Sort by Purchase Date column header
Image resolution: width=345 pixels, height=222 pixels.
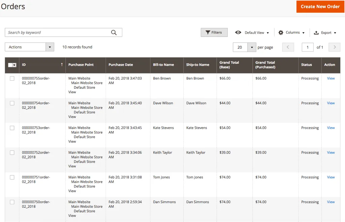(x=121, y=65)
